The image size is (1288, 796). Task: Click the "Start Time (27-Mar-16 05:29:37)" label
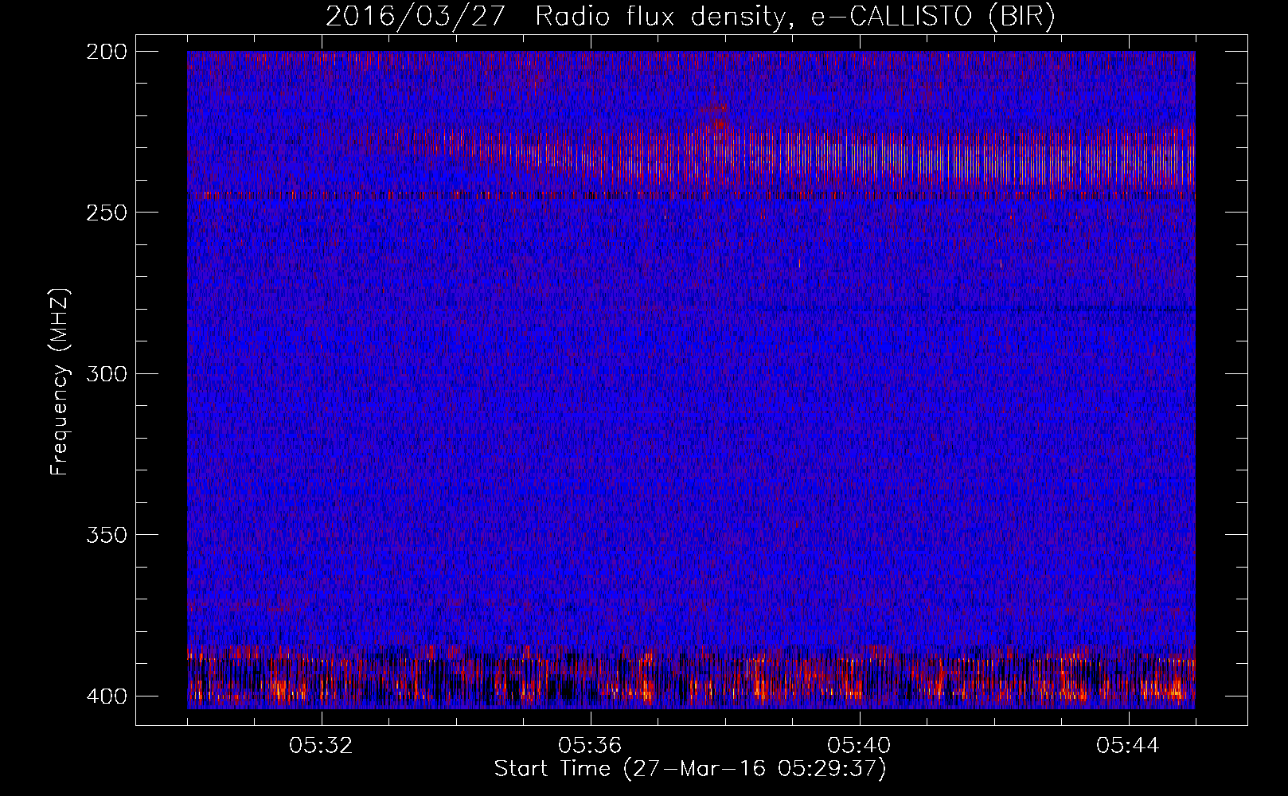pos(690,769)
